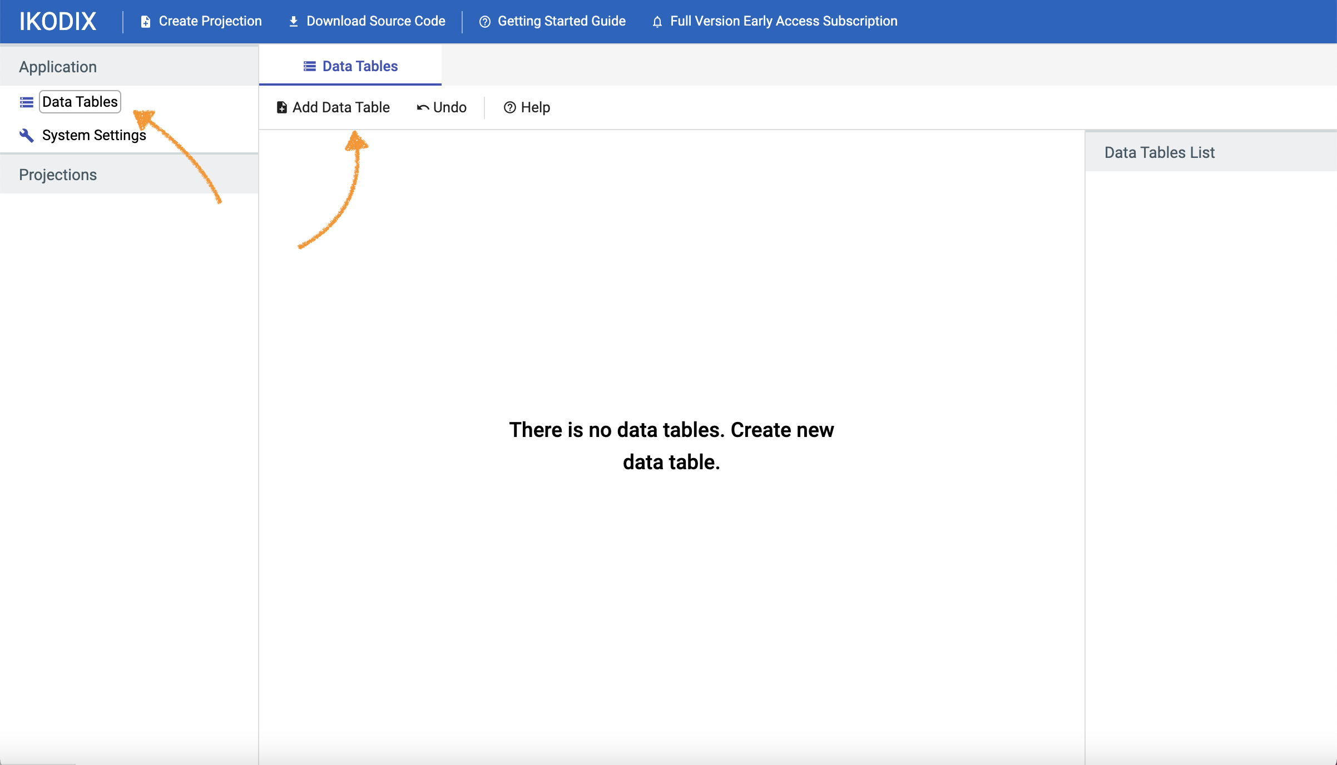Click the System Settings wrench icon

click(x=27, y=135)
